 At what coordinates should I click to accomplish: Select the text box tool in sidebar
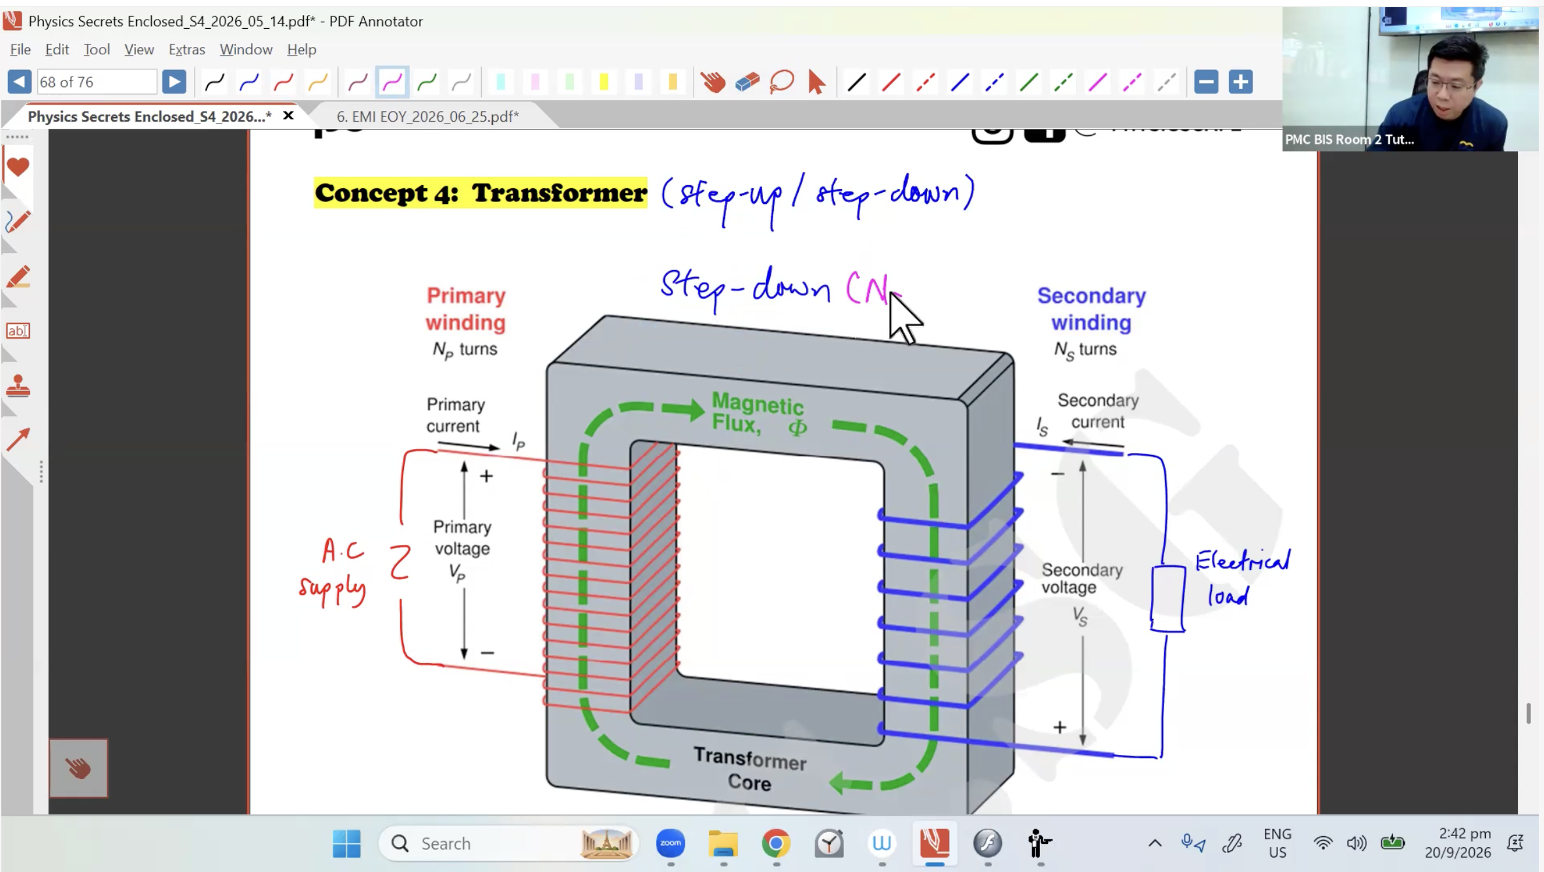pos(18,331)
